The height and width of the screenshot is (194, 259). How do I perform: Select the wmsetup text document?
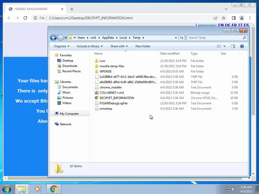(166, 109)
